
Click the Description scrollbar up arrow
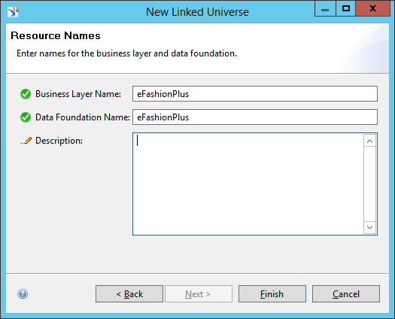click(x=370, y=141)
